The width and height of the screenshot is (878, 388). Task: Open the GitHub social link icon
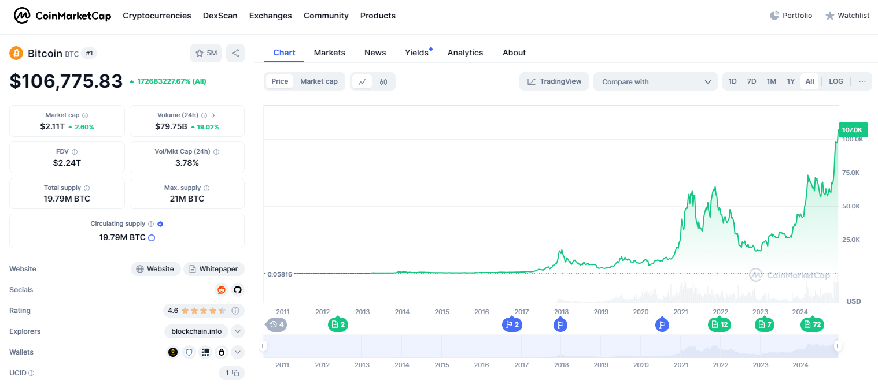[237, 290]
